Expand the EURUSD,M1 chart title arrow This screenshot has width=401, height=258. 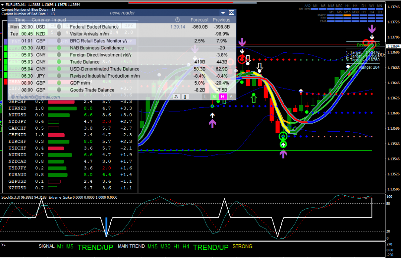tap(3, 4)
